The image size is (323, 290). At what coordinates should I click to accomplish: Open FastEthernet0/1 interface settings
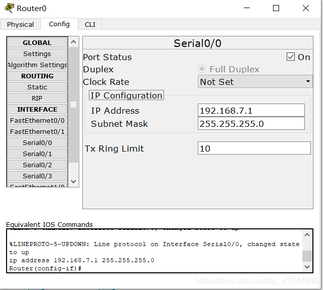click(x=37, y=132)
